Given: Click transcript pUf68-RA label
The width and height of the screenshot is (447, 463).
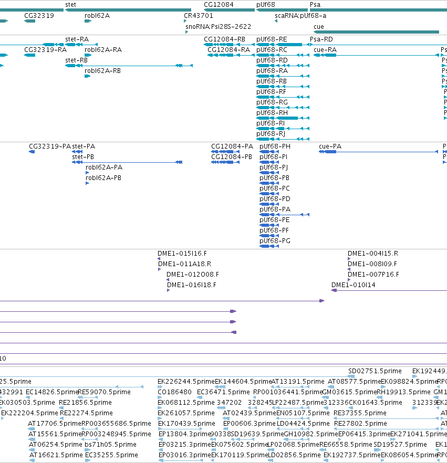Looking at the screenshot, I should pos(272,70).
